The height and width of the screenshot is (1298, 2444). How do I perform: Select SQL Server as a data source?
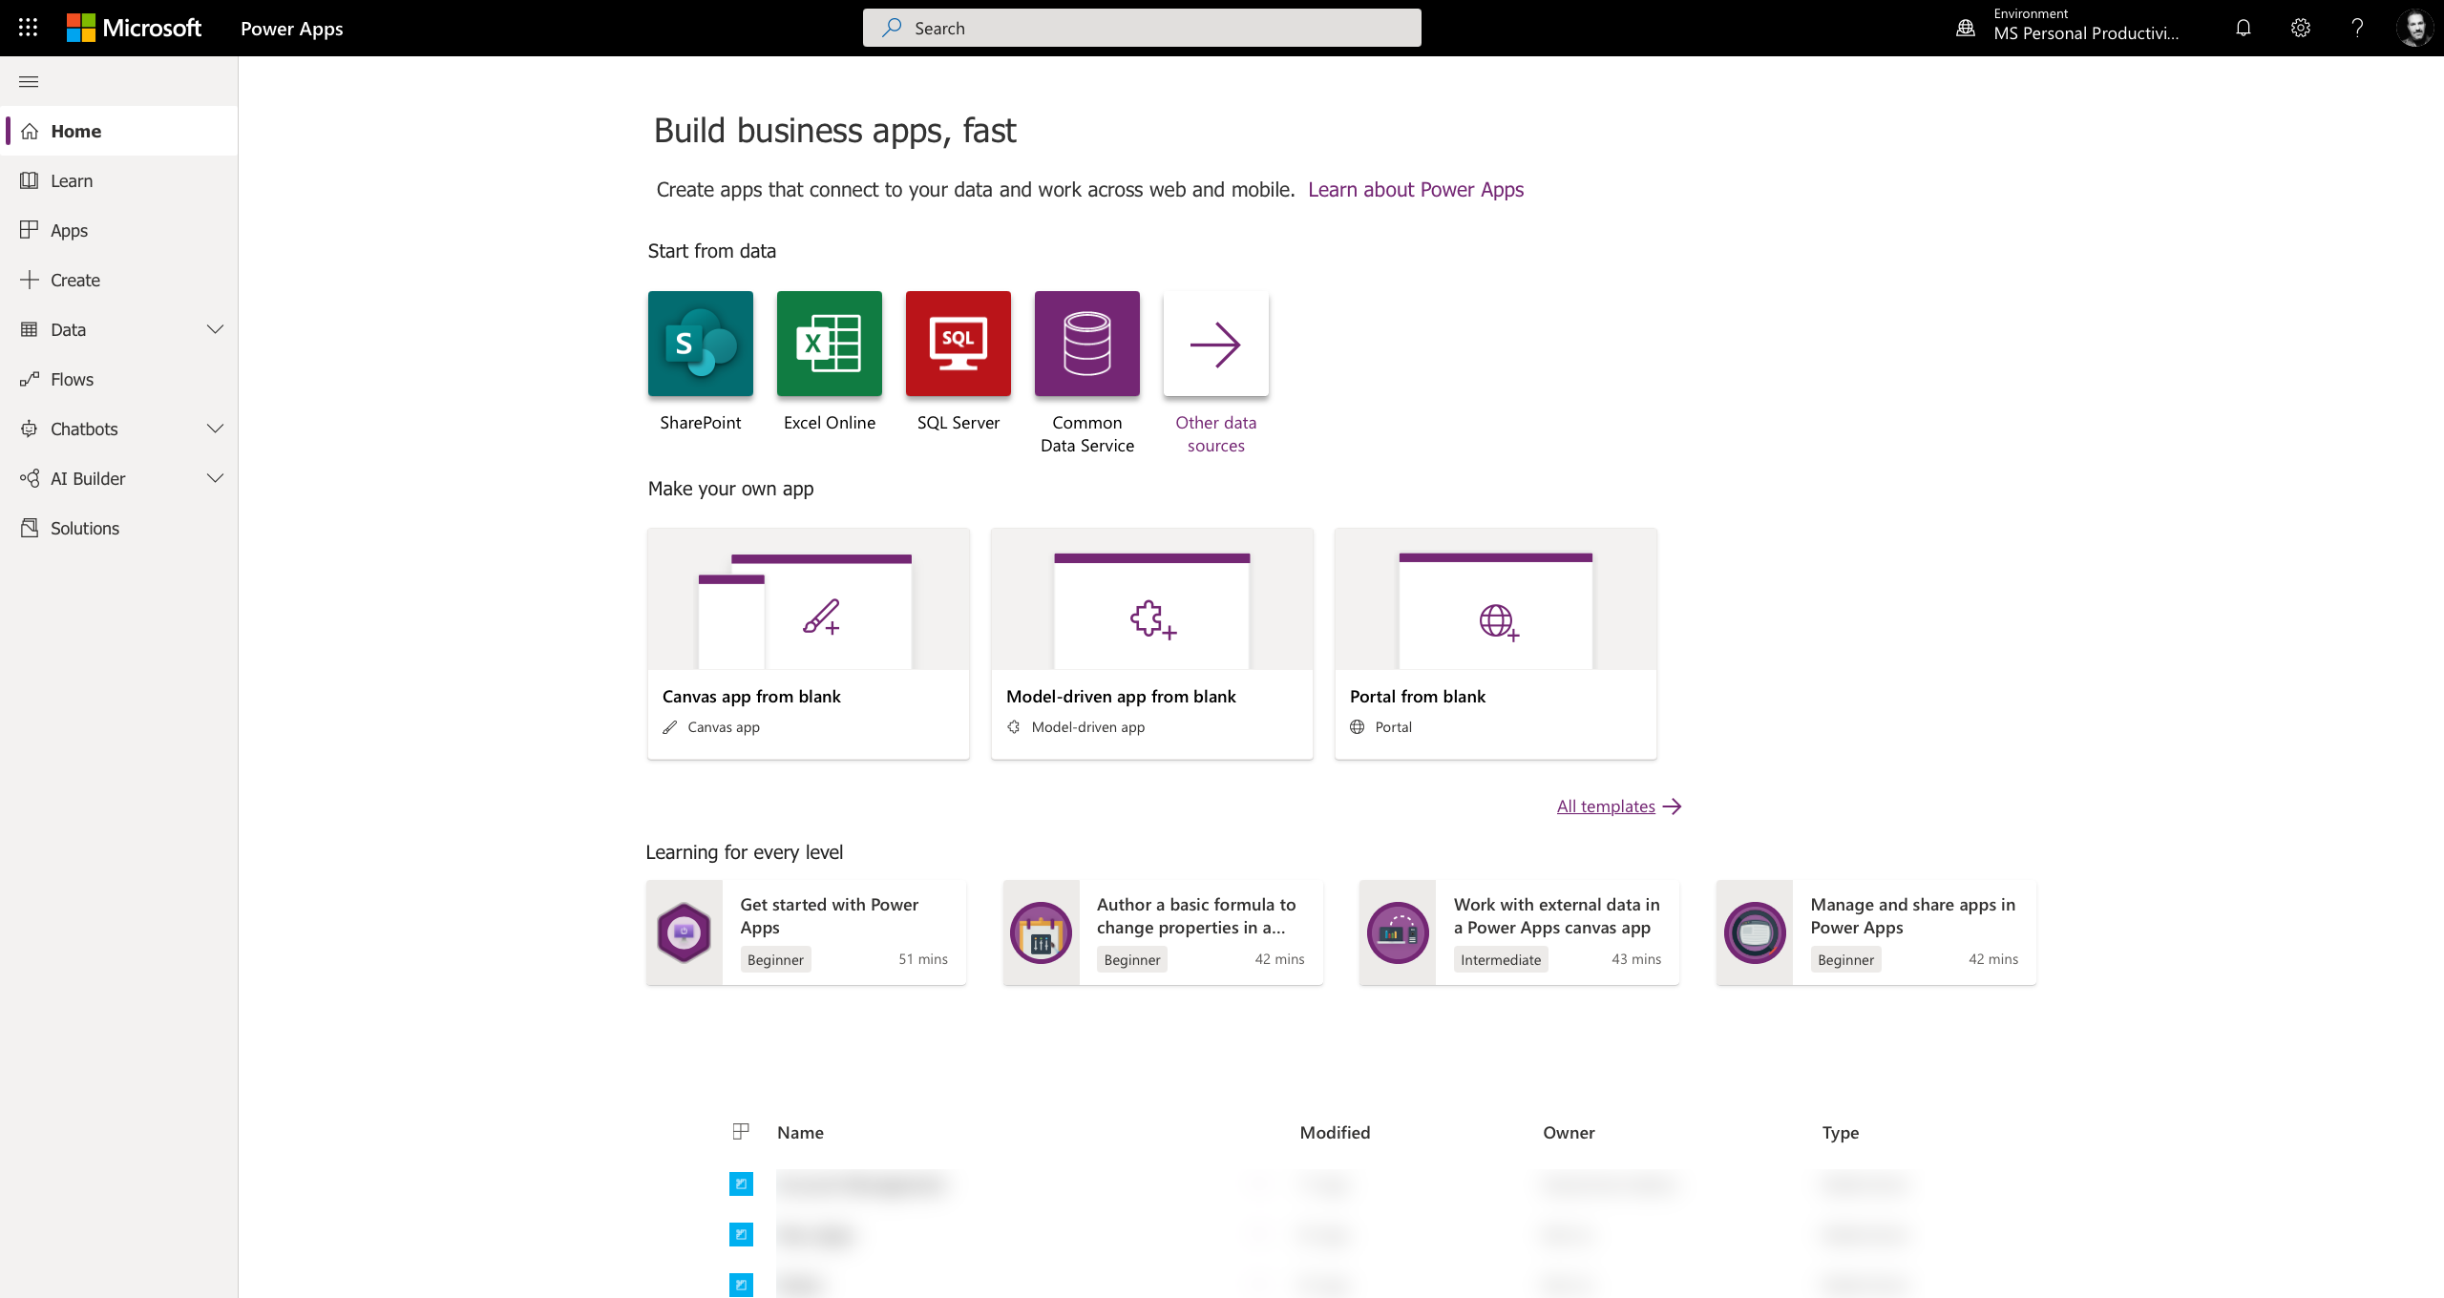point(958,344)
